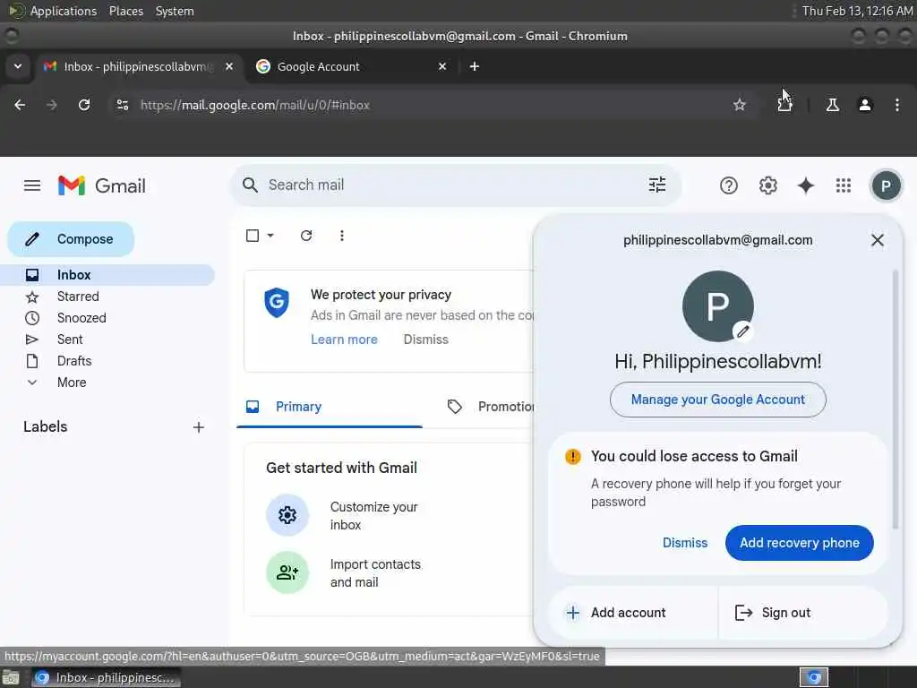Open the Places menu
The height and width of the screenshot is (688, 917).
pos(125,11)
